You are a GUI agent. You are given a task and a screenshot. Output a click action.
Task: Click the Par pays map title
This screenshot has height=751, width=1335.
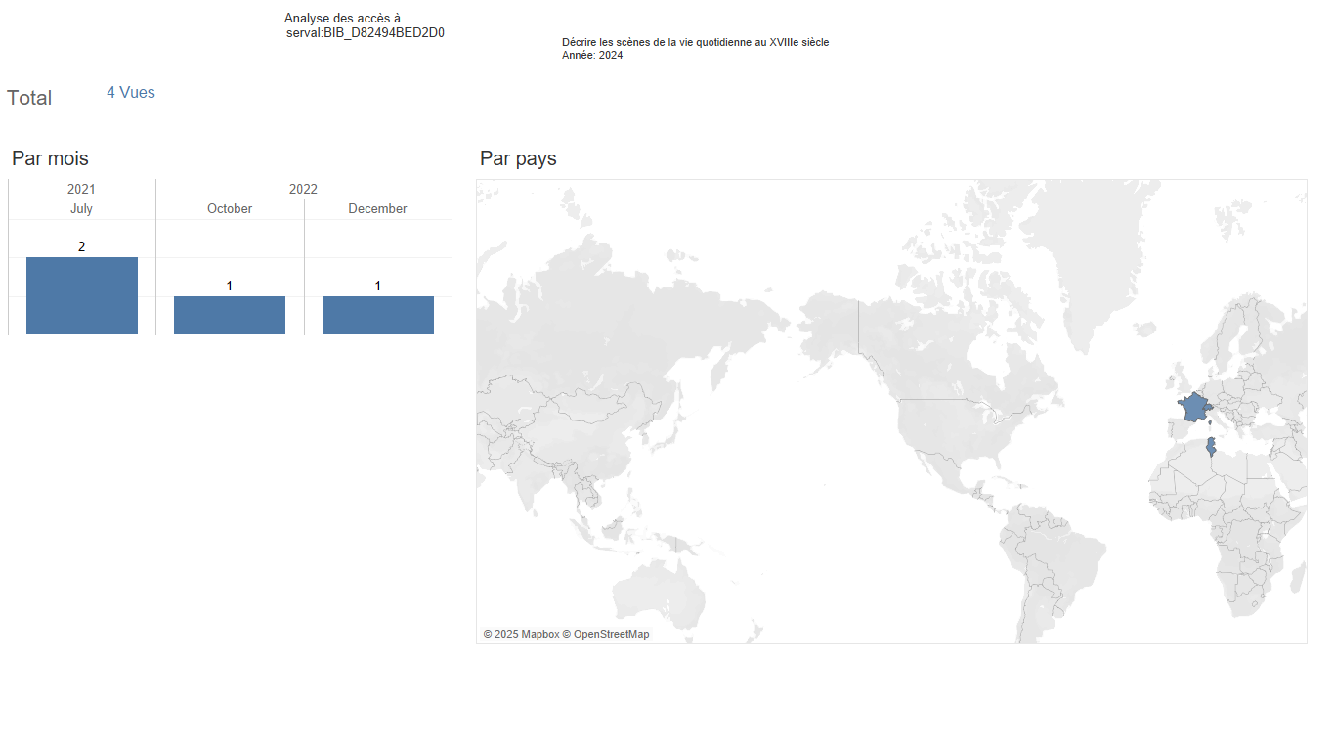[518, 158]
